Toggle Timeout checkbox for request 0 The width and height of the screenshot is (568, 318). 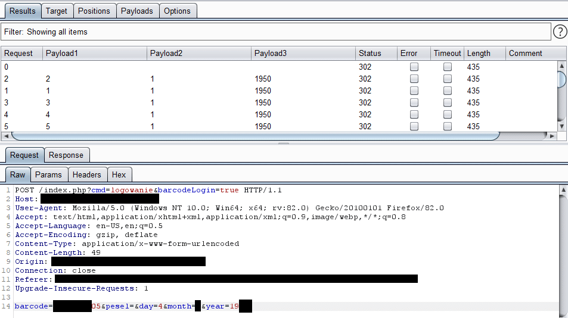(x=448, y=67)
